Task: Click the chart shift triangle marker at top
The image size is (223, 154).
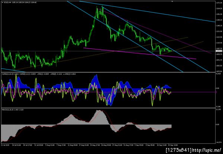Action: coord(172,1)
